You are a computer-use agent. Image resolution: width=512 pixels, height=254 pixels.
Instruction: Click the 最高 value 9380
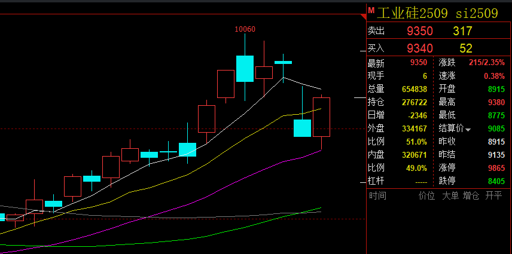(x=496, y=102)
